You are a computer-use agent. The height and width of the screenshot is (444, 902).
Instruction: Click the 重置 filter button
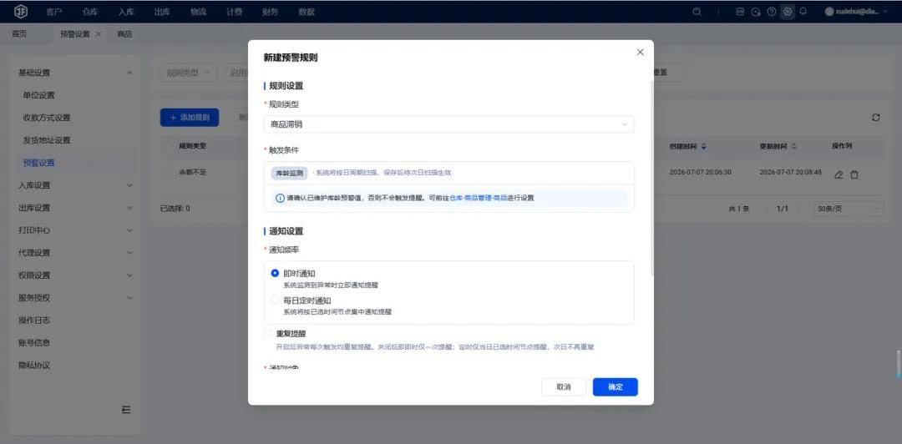click(x=661, y=73)
